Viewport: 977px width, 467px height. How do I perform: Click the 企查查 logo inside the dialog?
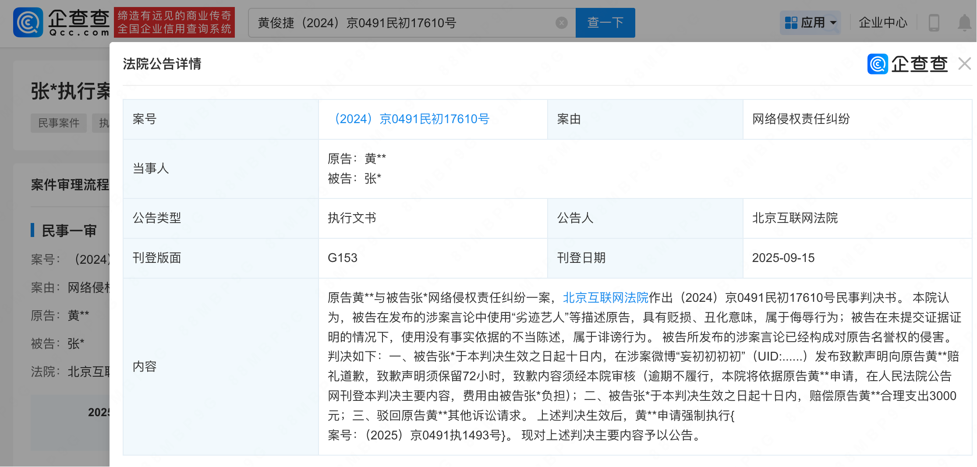(907, 64)
